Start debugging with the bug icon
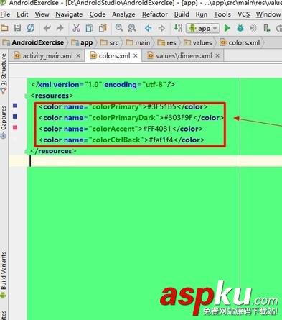This screenshot has height=320, width=282. pyautogui.click(x=240, y=28)
